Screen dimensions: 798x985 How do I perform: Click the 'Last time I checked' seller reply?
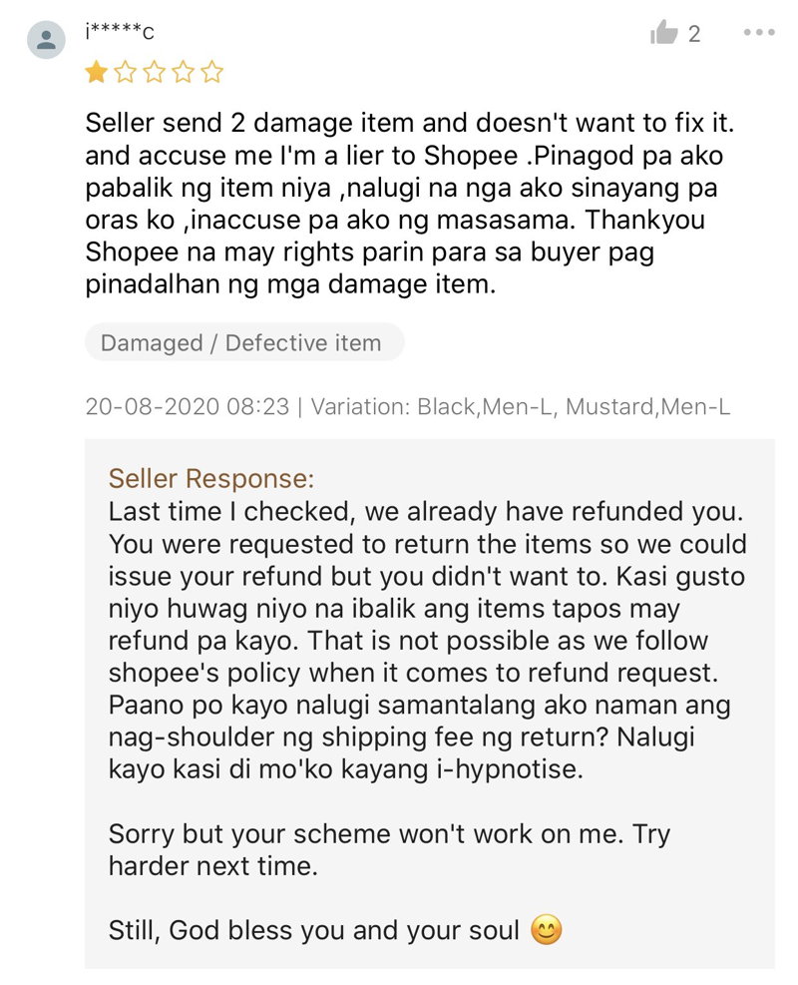[427, 640]
